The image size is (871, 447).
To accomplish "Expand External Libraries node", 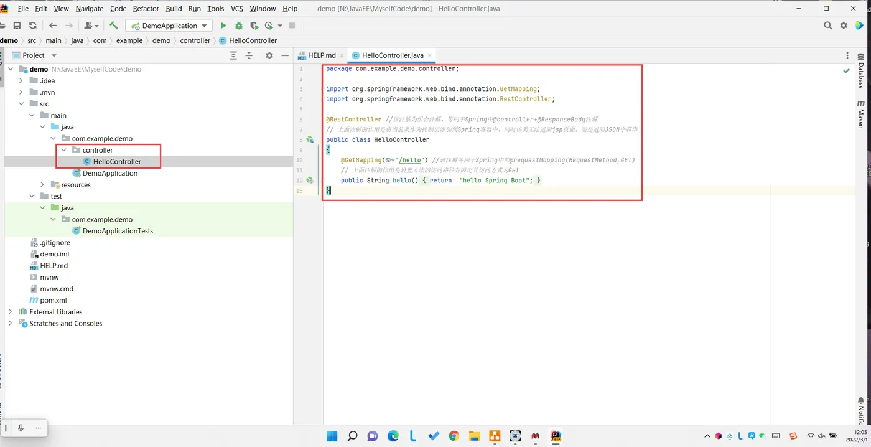I will 10,312.
